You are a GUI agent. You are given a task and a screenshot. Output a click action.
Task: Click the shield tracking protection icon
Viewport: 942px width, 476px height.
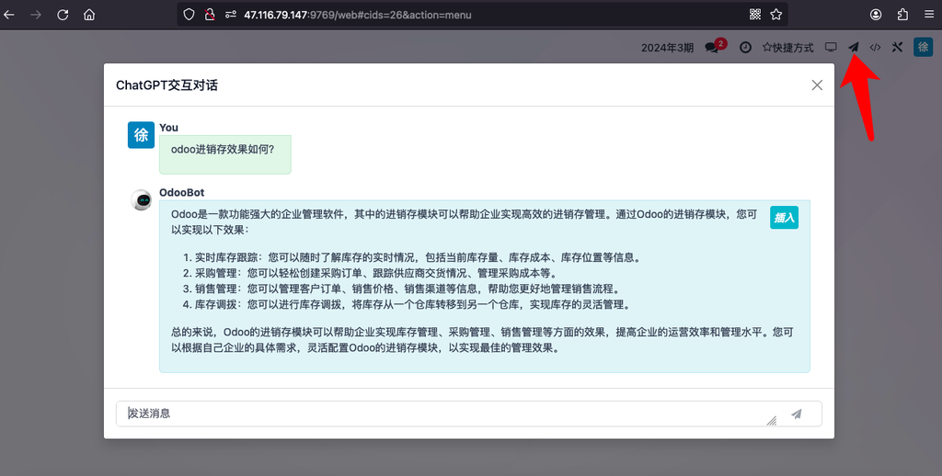coord(189,15)
